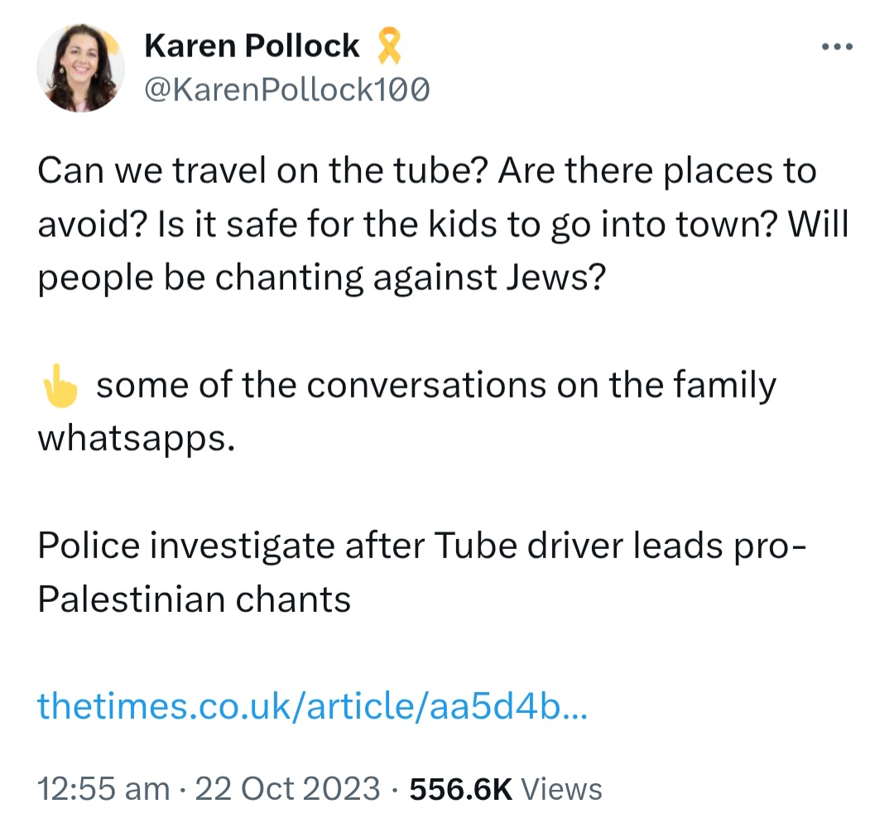Click the text "people be chanting against Jews?"

click(321, 278)
